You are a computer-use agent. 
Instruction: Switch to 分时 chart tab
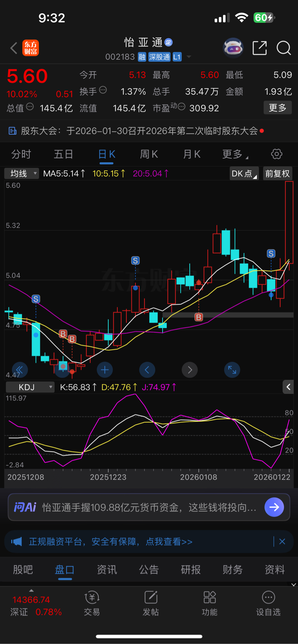[21, 154]
